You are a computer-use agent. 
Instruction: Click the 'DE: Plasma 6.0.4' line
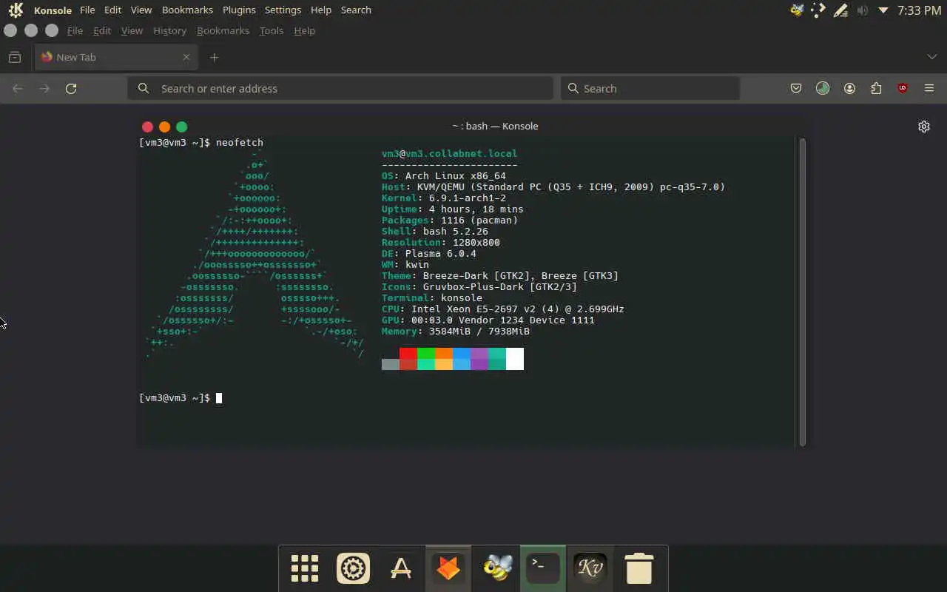coord(429,253)
